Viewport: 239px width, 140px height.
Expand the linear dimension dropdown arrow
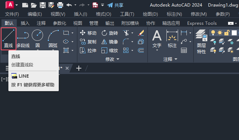pos(190,33)
